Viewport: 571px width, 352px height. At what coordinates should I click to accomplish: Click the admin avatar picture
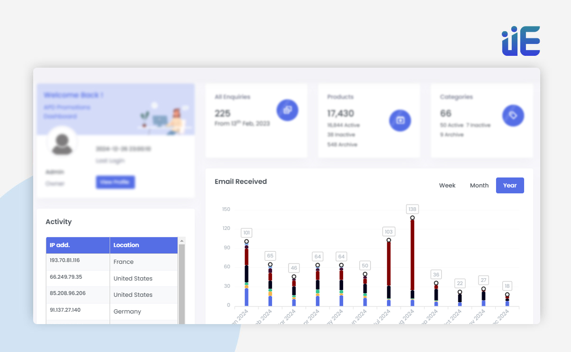[62, 143]
